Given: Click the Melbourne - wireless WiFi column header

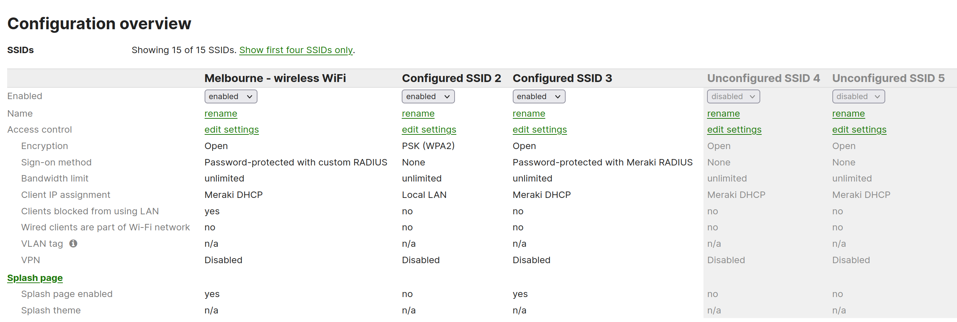Looking at the screenshot, I should pos(275,78).
